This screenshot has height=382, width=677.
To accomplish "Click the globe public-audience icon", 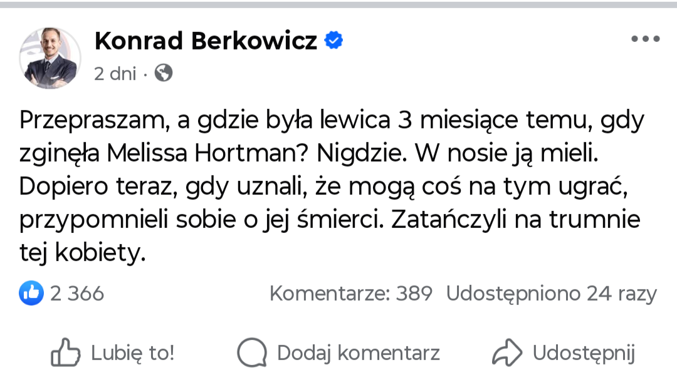I will click(x=163, y=73).
